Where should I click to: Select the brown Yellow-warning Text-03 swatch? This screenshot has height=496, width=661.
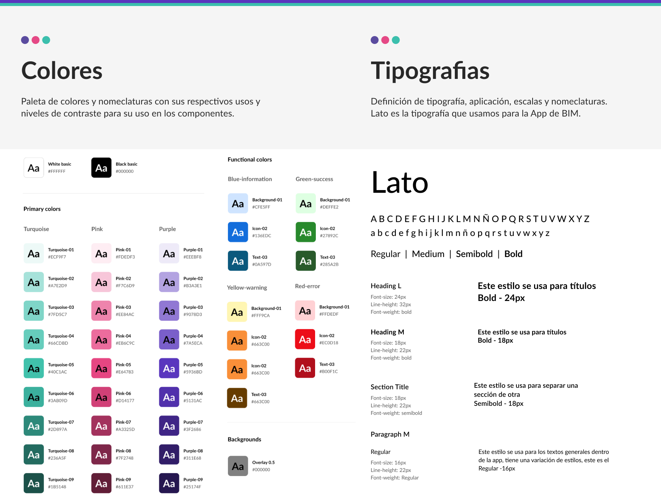[x=237, y=398]
